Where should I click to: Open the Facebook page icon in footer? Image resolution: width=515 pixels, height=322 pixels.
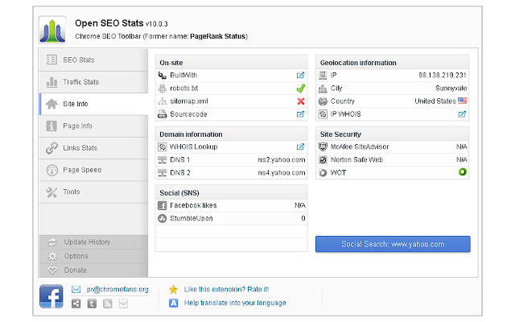pyautogui.click(x=51, y=296)
